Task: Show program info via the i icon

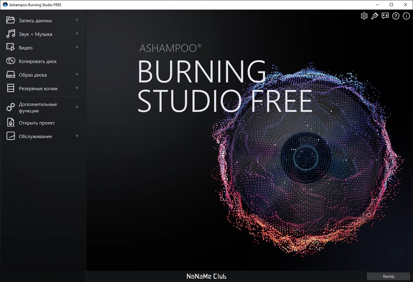Action: (406, 16)
